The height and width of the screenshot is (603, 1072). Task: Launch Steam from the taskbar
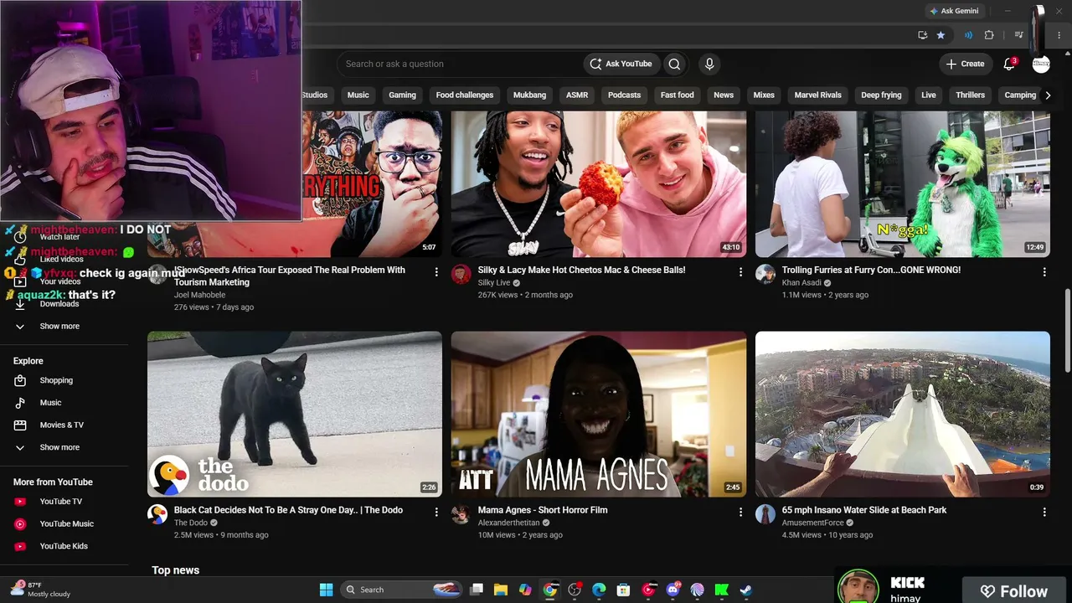coord(745,590)
